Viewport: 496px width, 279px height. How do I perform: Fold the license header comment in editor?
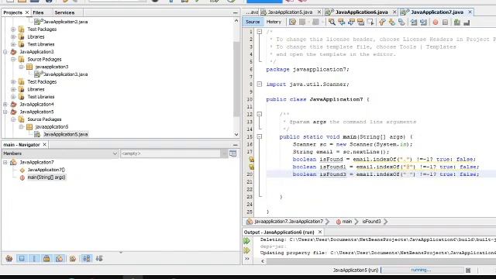pyautogui.click(x=260, y=32)
